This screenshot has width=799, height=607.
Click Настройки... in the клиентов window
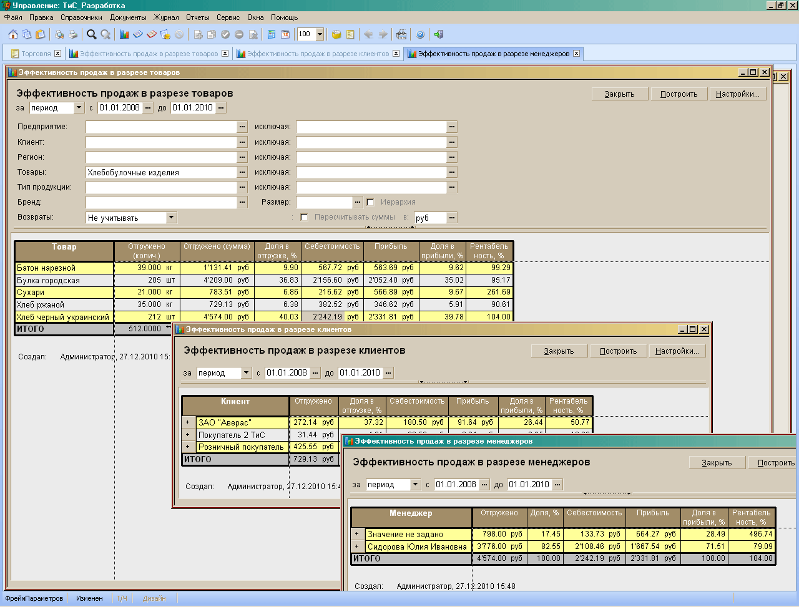click(x=677, y=351)
